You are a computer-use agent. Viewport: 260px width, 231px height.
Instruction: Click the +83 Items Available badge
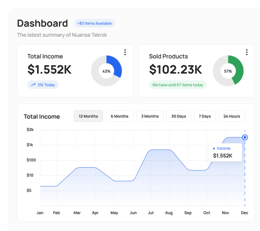click(94, 23)
